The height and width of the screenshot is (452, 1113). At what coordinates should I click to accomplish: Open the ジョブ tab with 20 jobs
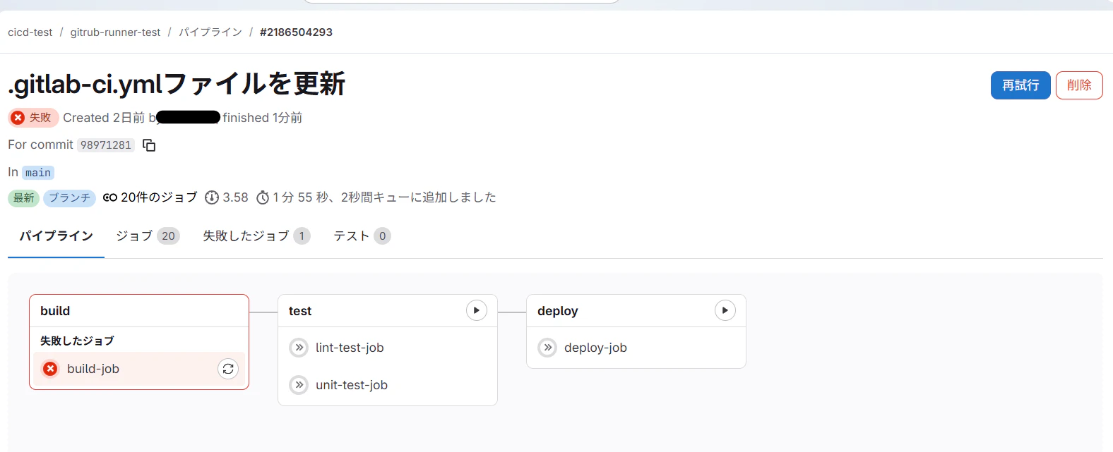pyautogui.click(x=148, y=236)
